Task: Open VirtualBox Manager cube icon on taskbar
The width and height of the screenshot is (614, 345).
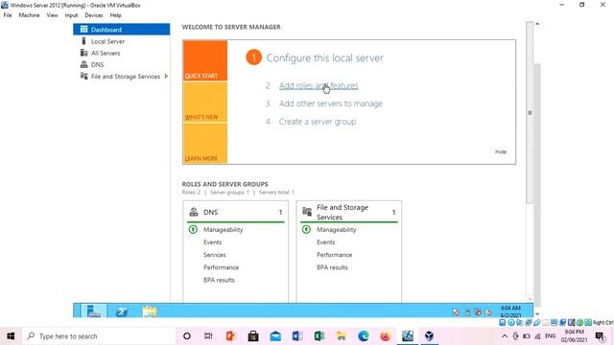Action: pos(429,336)
